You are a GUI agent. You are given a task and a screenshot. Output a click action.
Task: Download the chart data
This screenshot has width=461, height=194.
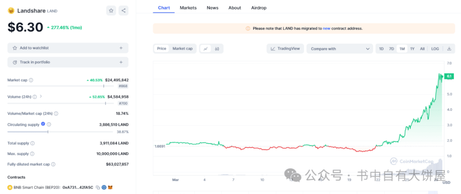[449, 49]
